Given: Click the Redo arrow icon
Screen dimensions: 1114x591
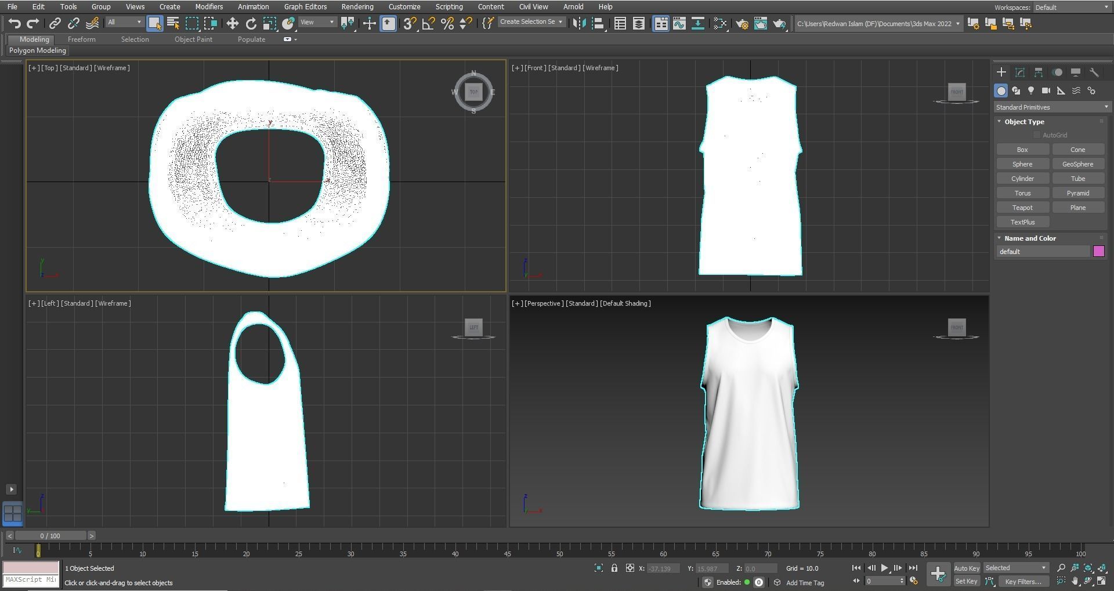Looking at the screenshot, I should click(33, 23).
